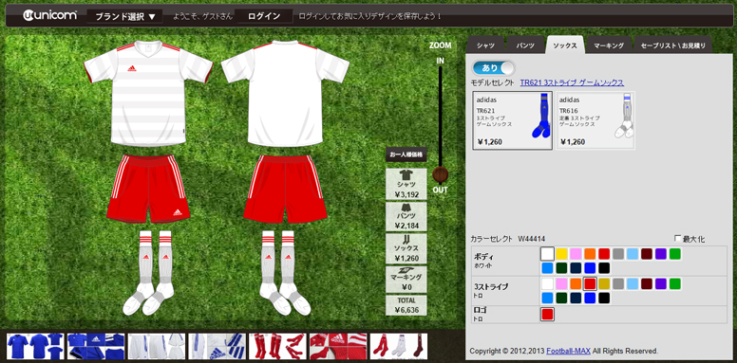This screenshot has width=737, height=363.
Task: Select the first blue uniform preset thumbnail
Action: pos(35,346)
